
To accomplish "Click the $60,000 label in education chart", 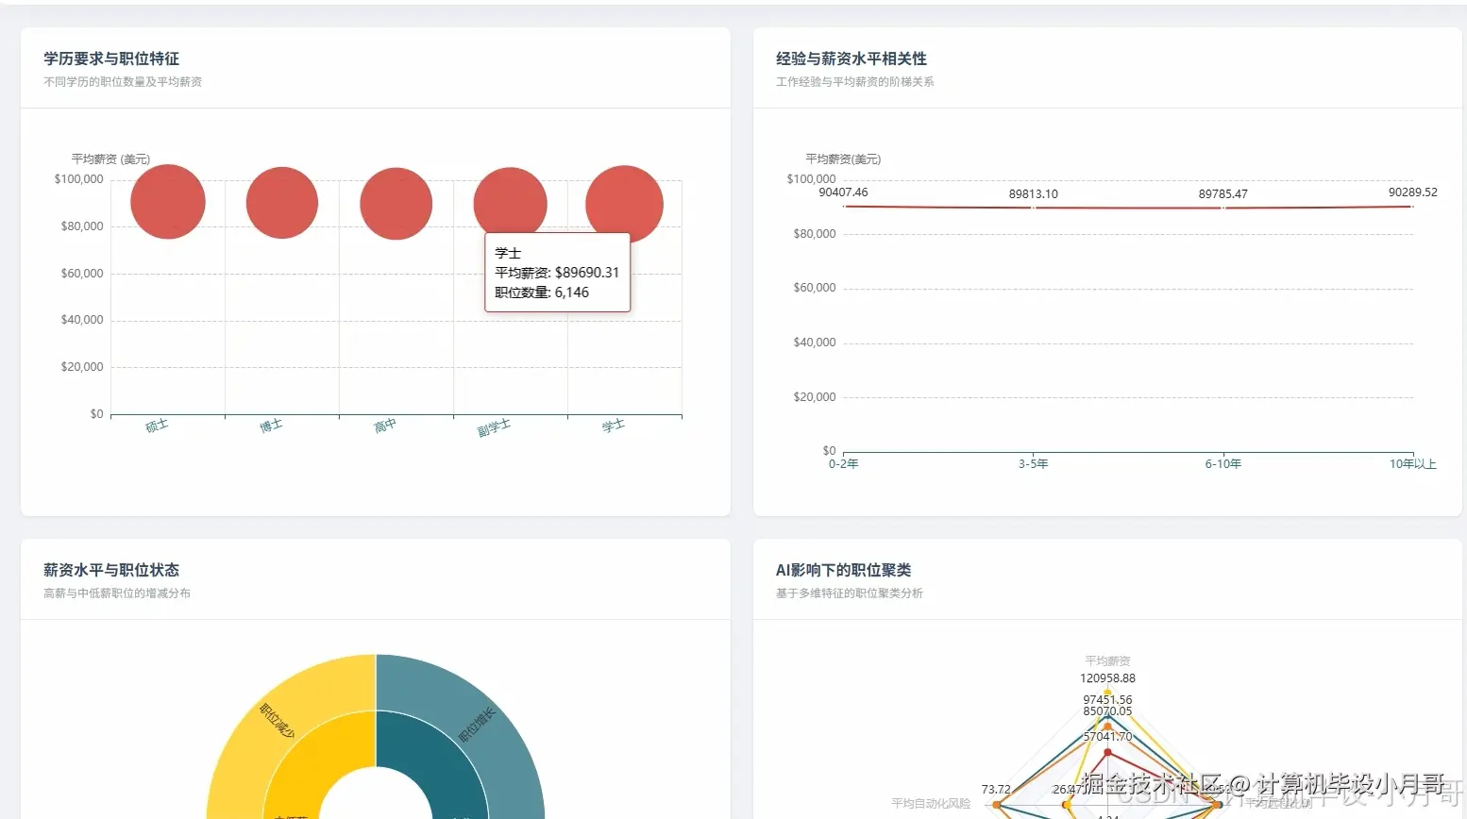I will (82, 274).
